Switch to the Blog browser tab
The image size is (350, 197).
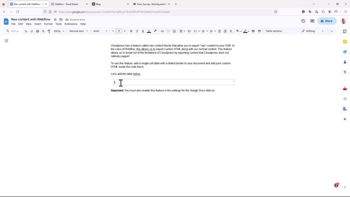coord(110,4)
